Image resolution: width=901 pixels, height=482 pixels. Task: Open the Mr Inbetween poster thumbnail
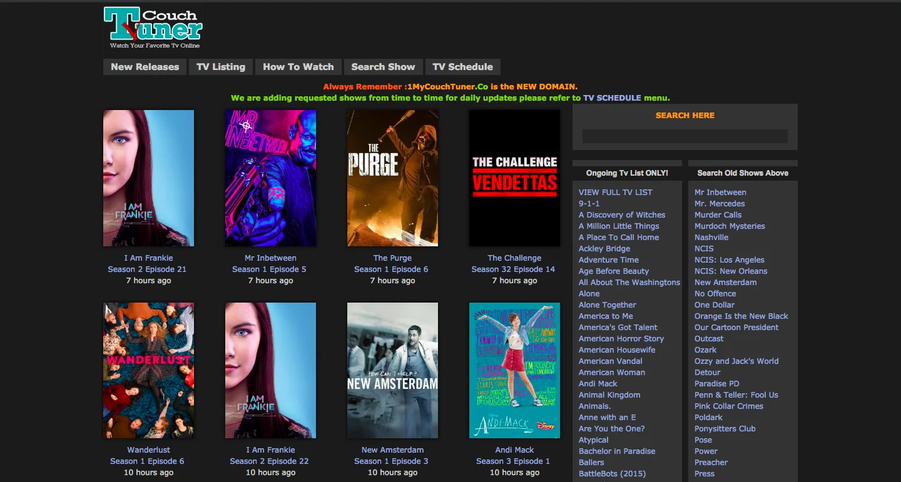[270, 178]
